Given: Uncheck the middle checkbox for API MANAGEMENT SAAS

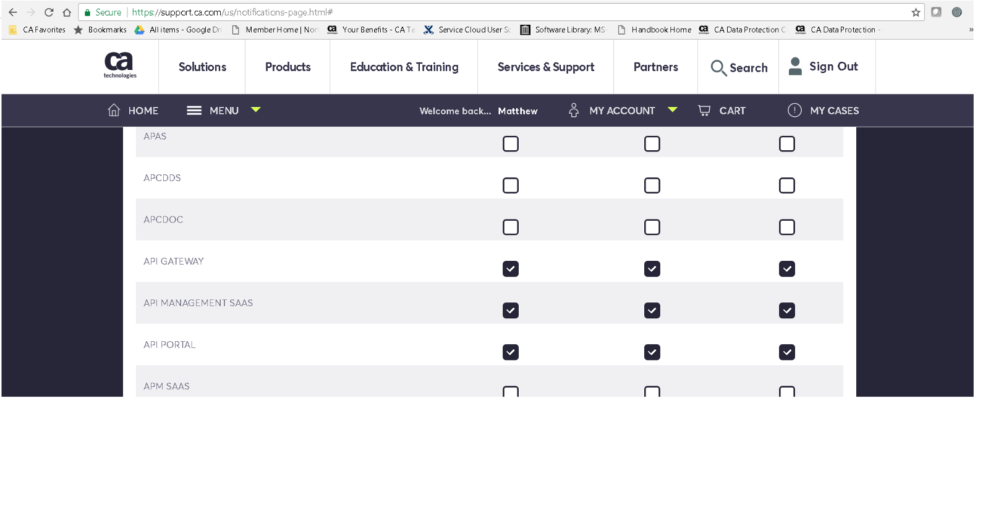Looking at the screenshot, I should tap(652, 310).
